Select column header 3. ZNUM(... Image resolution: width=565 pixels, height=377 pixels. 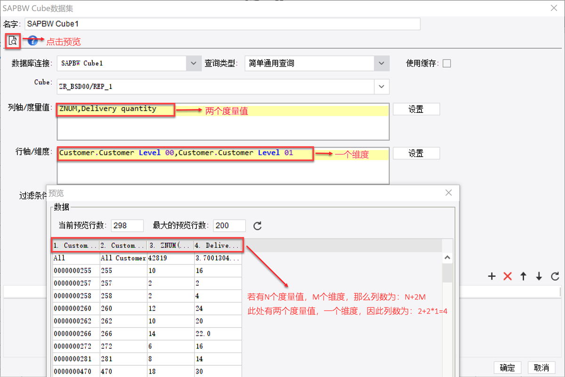170,245
